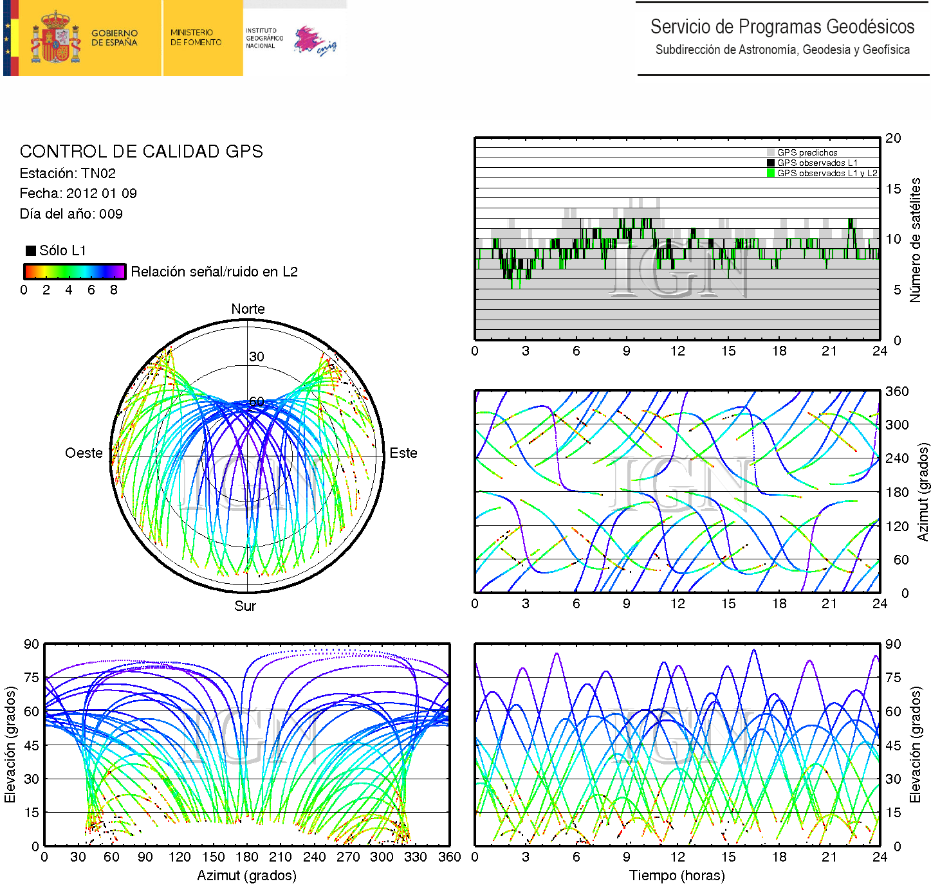Click the pink CNIG logo
This screenshot has height=886, width=931.
pyautogui.click(x=314, y=42)
